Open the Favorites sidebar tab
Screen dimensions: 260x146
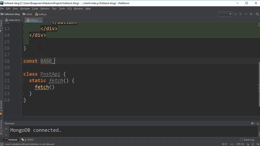click(1, 107)
